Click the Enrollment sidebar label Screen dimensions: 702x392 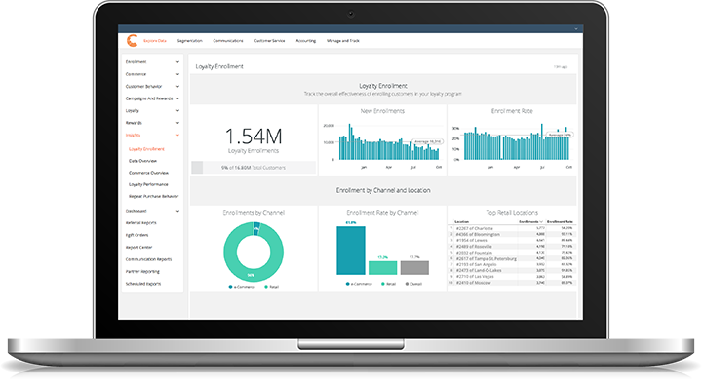point(136,62)
